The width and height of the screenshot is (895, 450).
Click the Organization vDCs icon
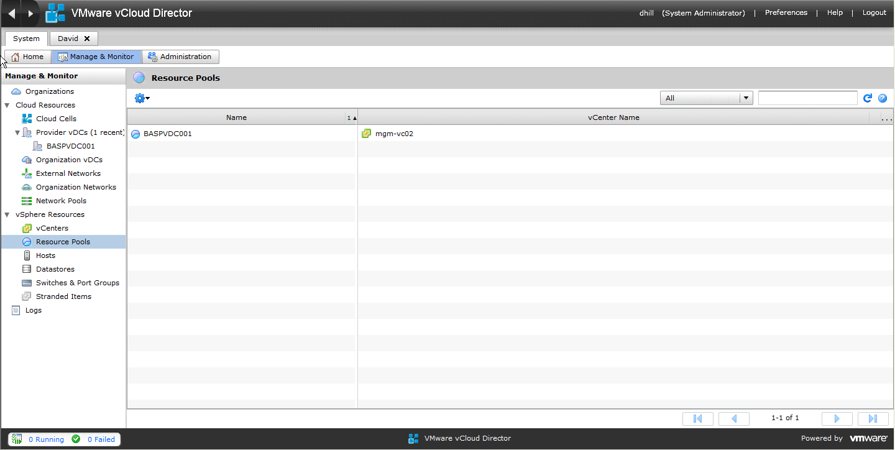click(x=27, y=160)
